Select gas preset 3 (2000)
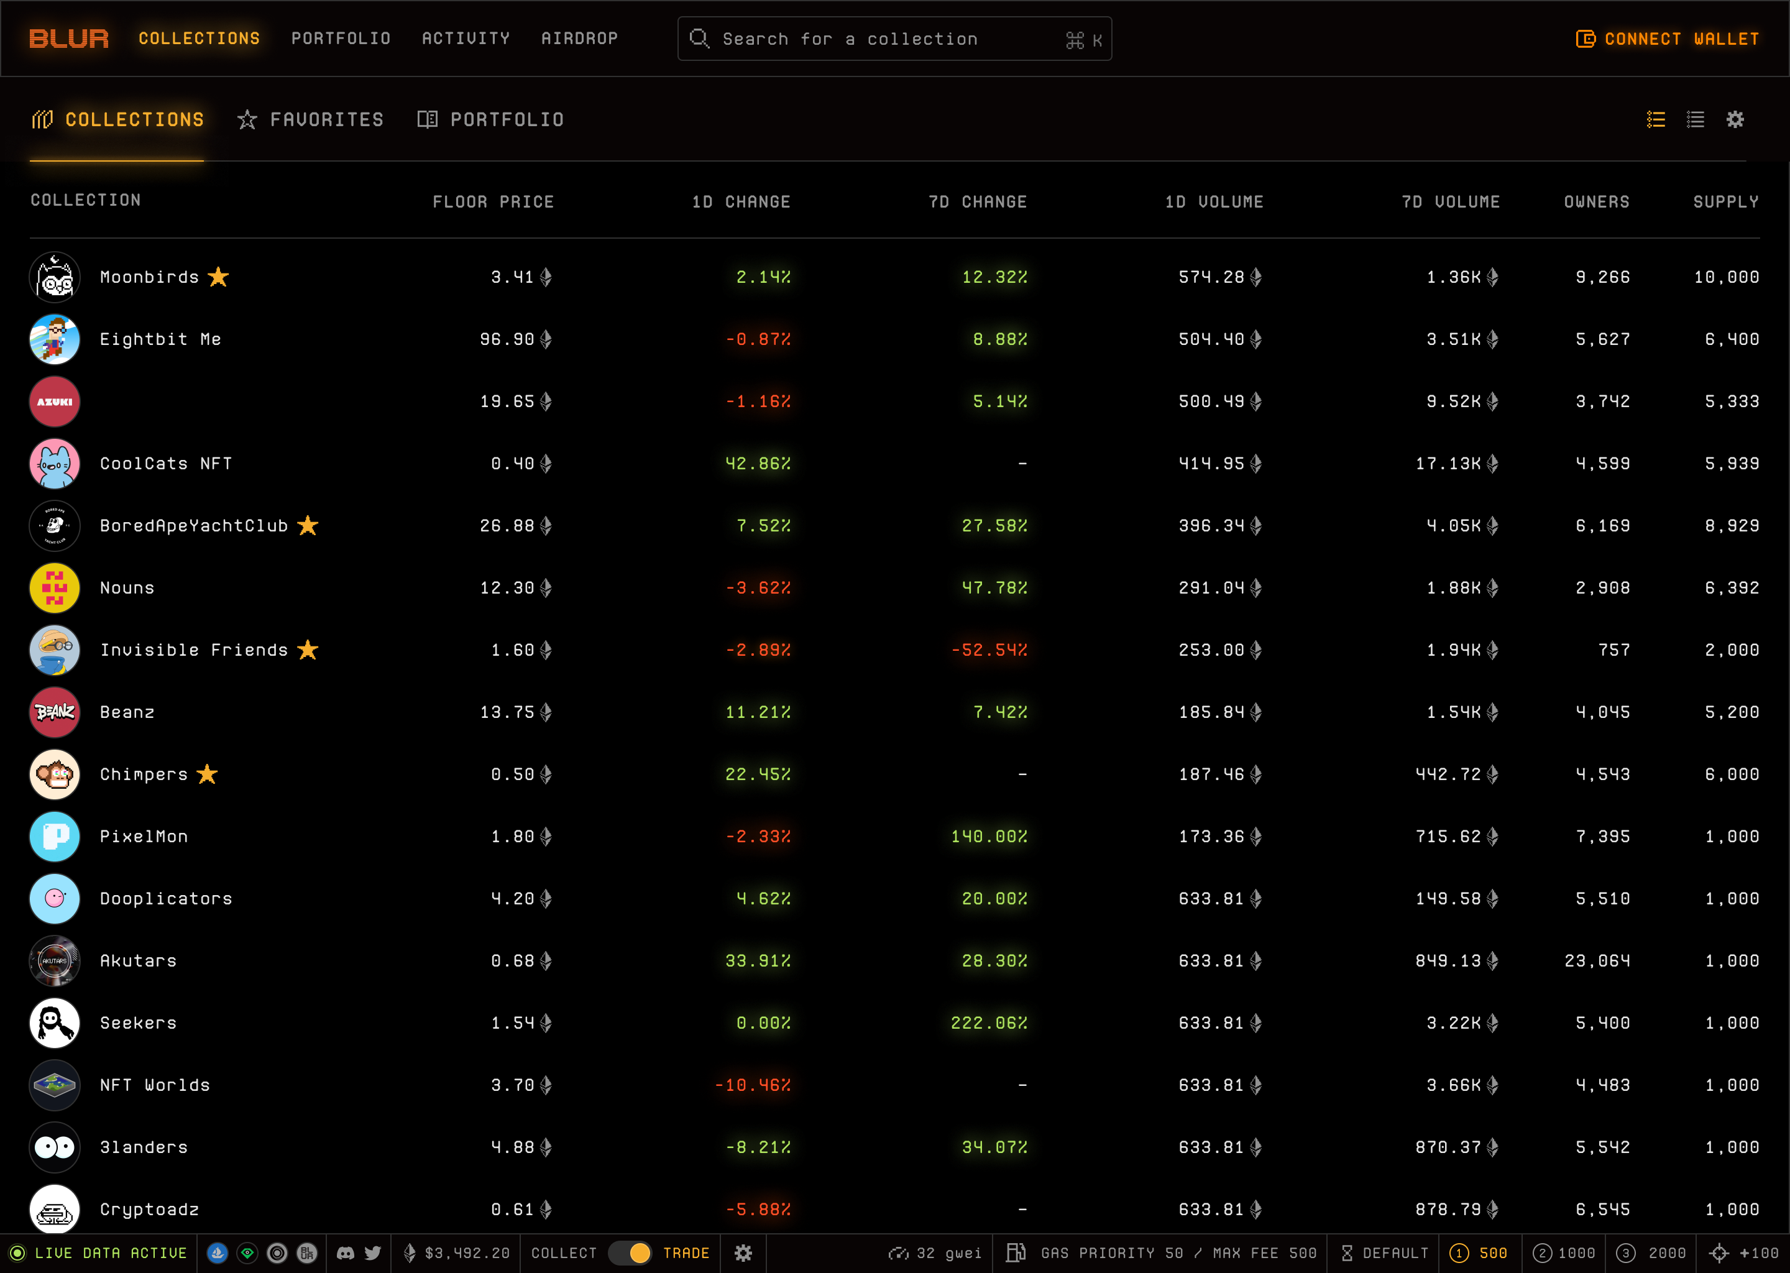 [x=1651, y=1252]
